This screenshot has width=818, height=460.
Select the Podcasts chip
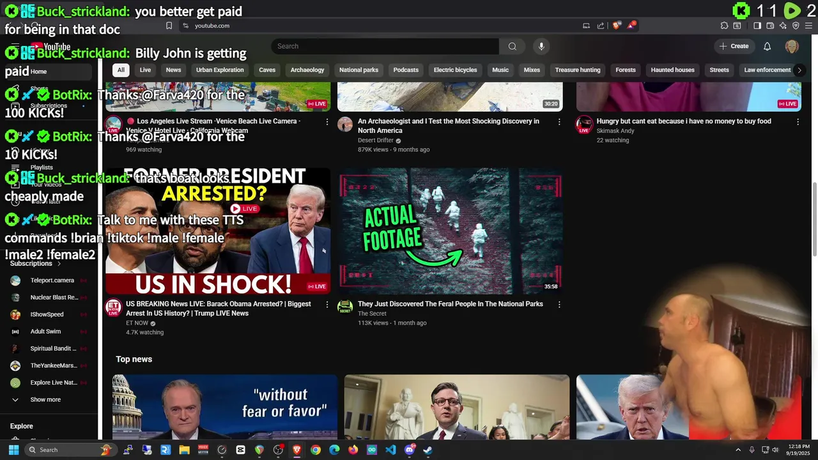[x=406, y=70]
